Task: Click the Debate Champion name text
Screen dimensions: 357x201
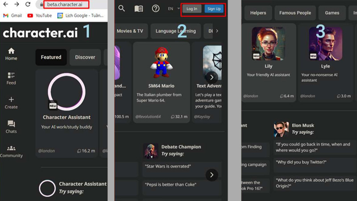Action: pyautogui.click(x=181, y=147)
